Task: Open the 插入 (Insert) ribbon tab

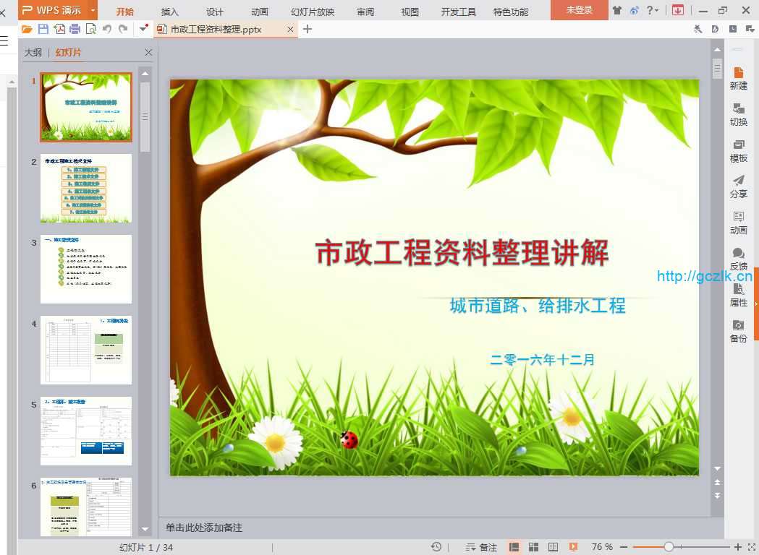Action: point(169,12)
